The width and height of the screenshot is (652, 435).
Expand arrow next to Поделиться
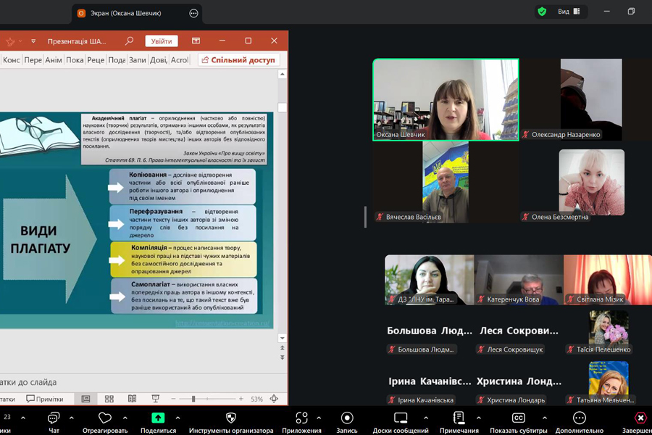(178, 418)
